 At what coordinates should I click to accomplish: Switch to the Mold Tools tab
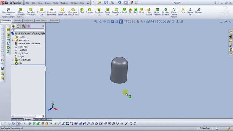[x=41, y=20]
